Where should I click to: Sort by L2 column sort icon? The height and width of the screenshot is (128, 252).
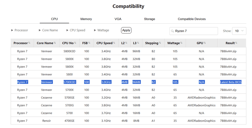[x=126, y=43]
